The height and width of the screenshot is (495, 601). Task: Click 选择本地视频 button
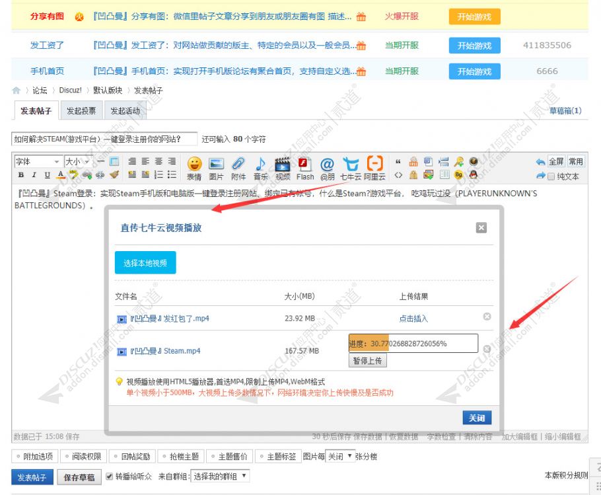(x=145, y=263)
